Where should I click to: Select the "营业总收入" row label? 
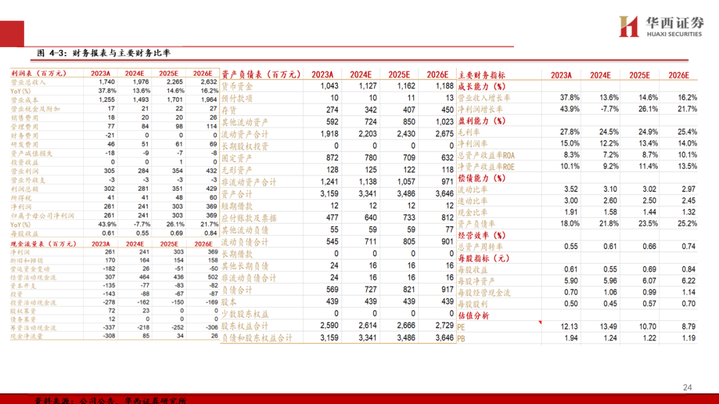(28, 82)
